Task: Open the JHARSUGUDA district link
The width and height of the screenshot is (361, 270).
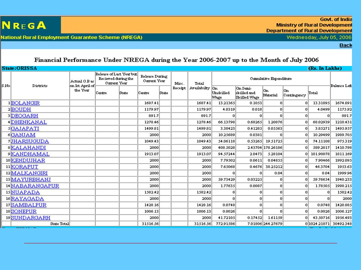Action: click(30, 141)
